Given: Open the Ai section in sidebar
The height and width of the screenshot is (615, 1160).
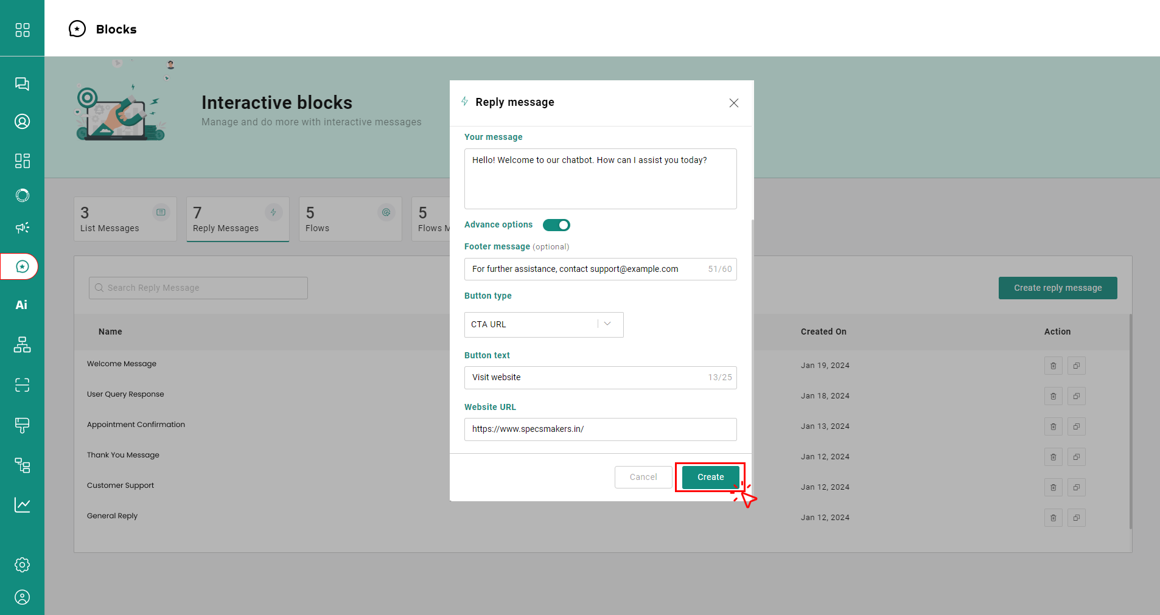Looking at the screenshot, I should tap(22, 305).
